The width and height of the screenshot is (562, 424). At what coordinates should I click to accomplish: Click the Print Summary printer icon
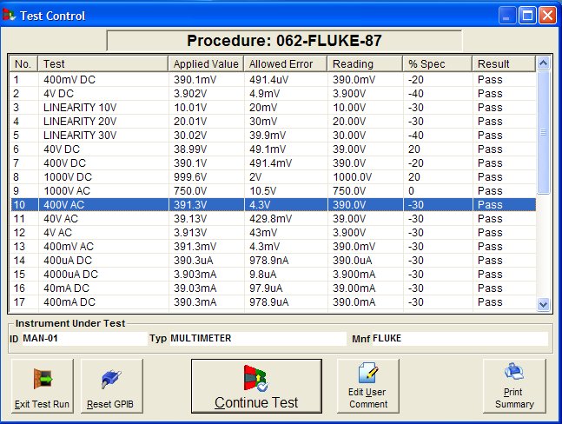point(513,372)
